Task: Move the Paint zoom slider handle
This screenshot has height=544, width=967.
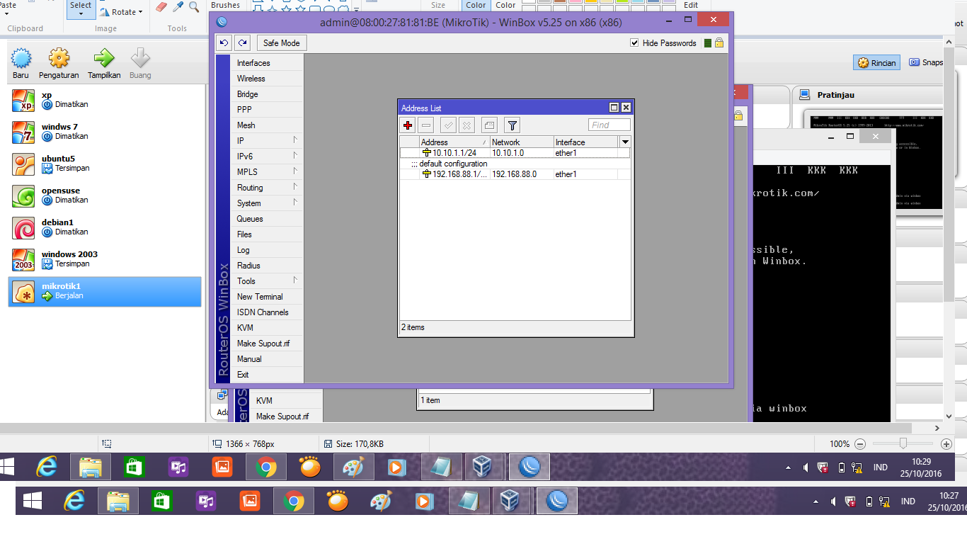Action: 903,443
